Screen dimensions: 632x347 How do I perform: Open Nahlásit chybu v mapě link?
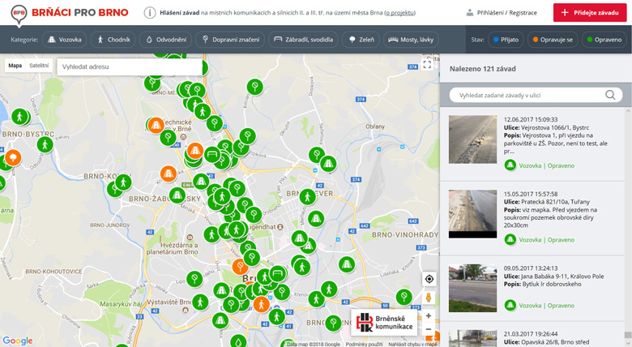412,345
